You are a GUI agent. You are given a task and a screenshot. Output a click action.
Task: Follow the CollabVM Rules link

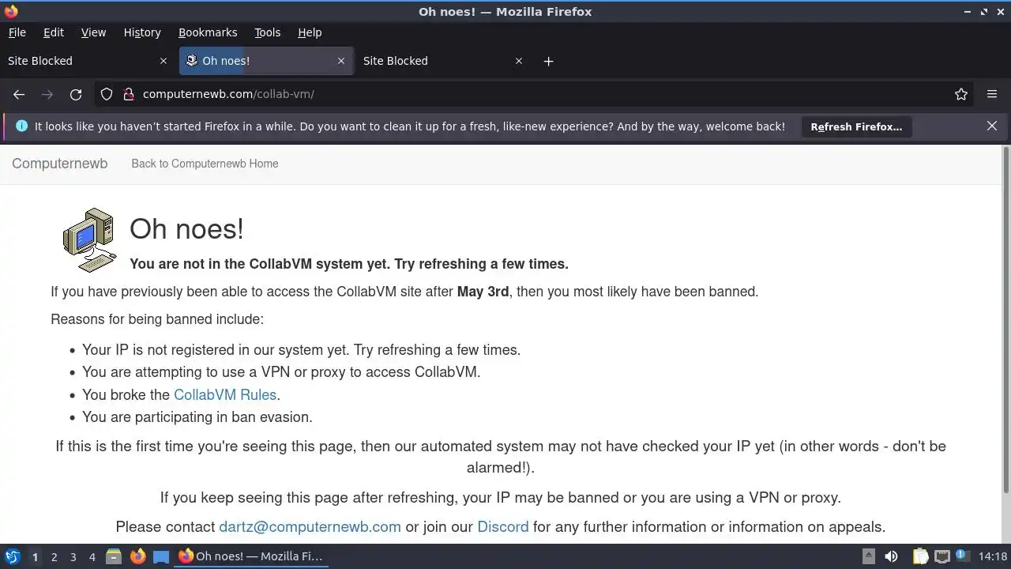[225, 395]
